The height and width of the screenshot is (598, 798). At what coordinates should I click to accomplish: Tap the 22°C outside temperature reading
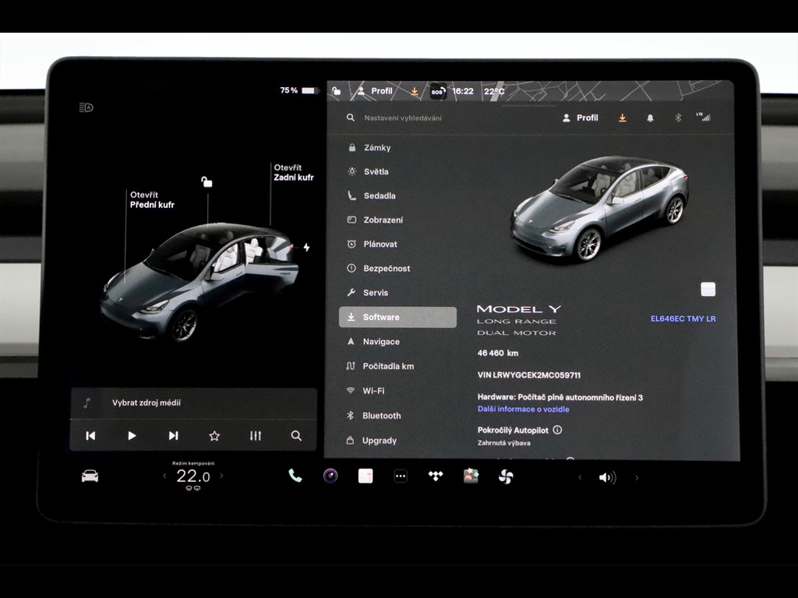point(494,92)
